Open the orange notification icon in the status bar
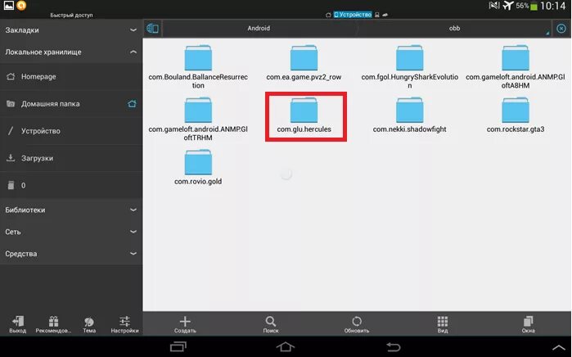The height and width of the screenshot is (357, 572). point(21,5)
